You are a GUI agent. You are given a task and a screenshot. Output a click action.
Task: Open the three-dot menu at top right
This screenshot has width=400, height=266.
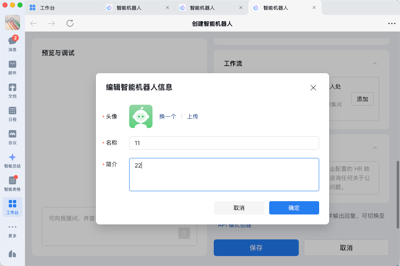pos(391,23)
